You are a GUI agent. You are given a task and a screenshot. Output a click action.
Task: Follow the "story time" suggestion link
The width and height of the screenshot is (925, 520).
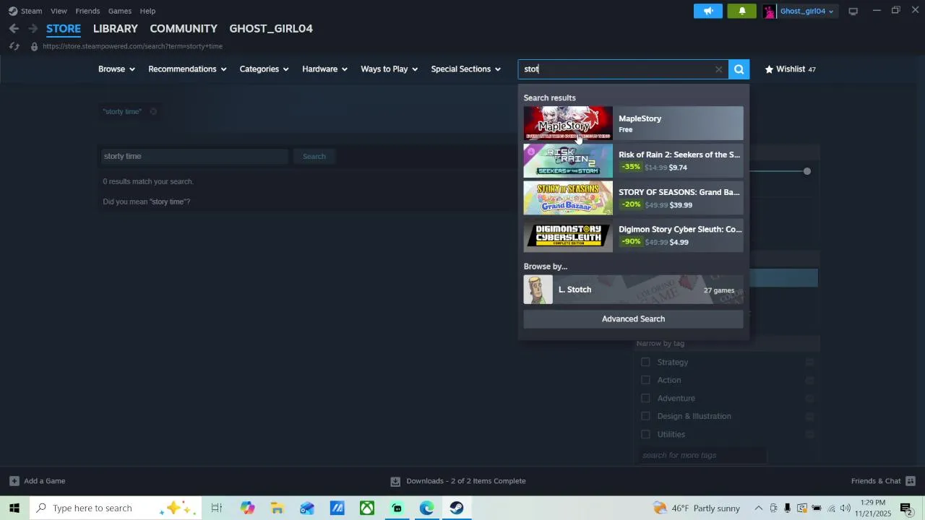(168, 201)
